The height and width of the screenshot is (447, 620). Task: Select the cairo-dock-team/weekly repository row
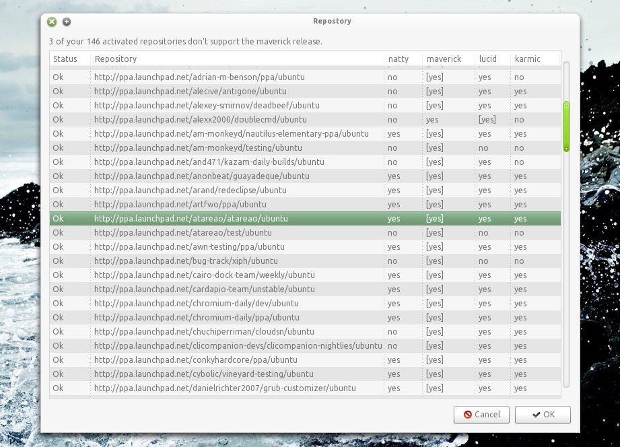pos(305,275)
